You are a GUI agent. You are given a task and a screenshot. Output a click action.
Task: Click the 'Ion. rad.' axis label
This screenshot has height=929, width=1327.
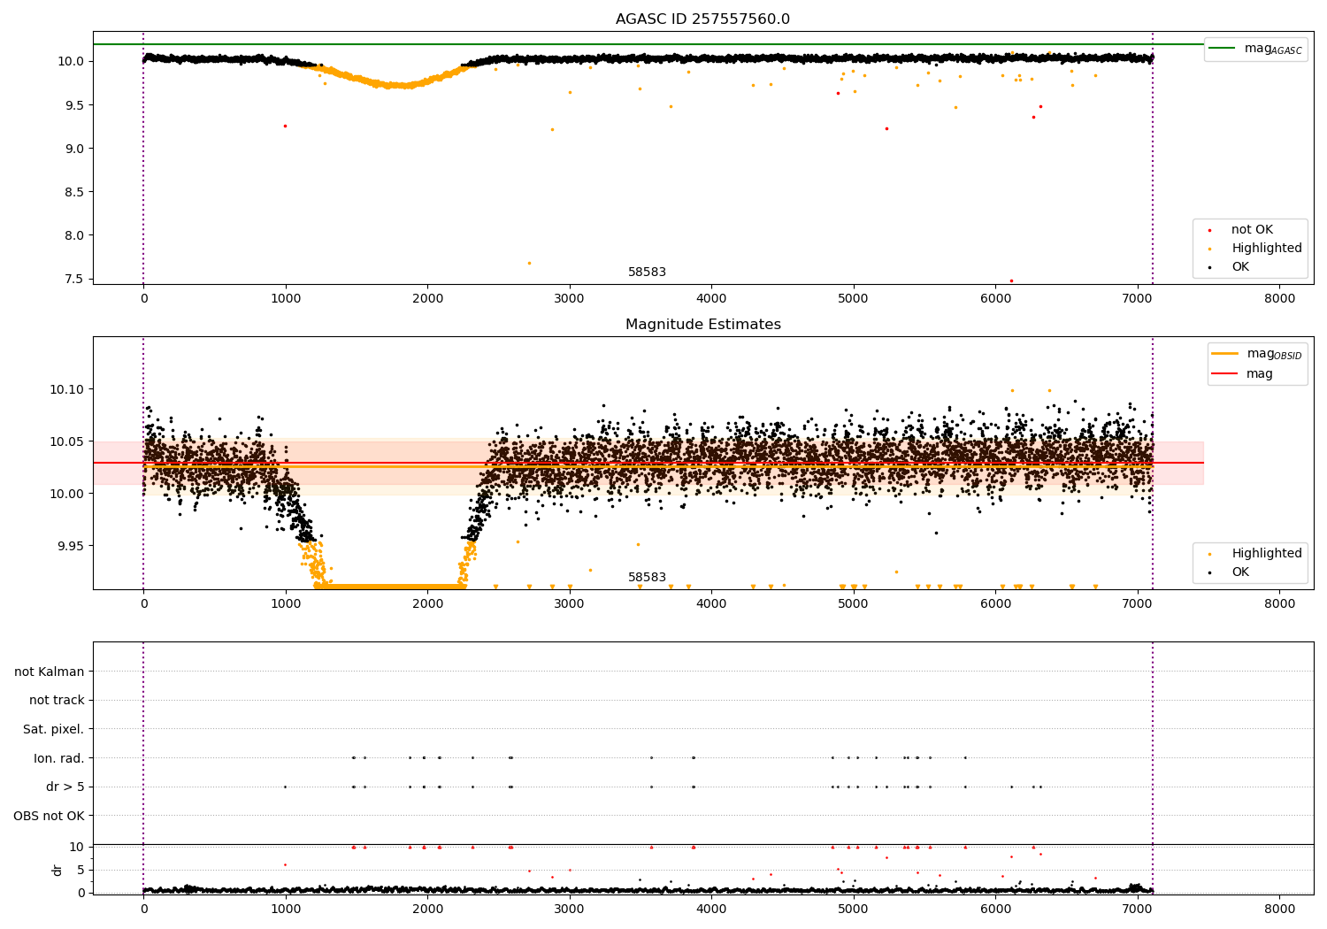[x=59, y=758]
